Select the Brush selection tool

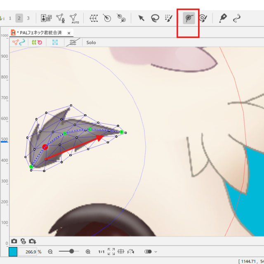tap(168, 18)
